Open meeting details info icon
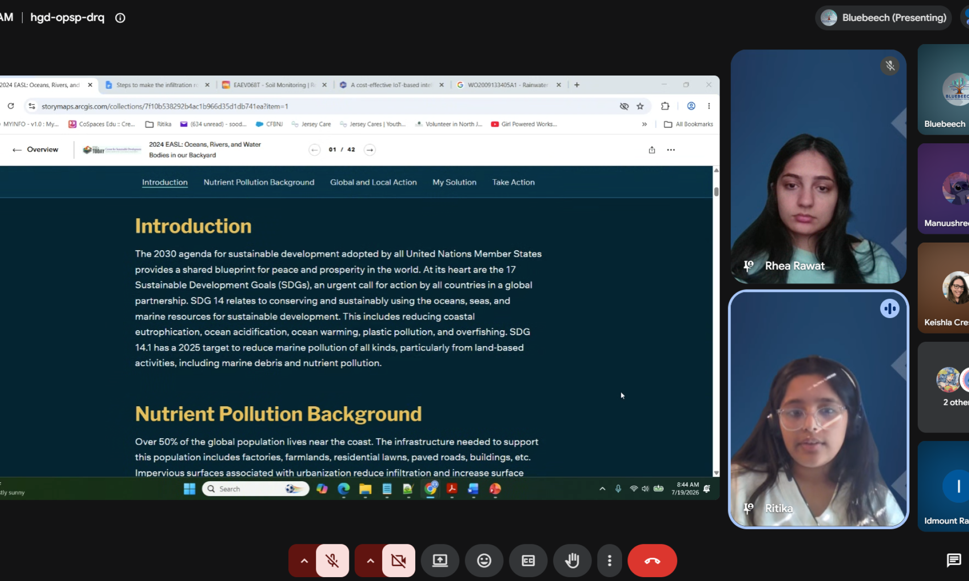 120,18
